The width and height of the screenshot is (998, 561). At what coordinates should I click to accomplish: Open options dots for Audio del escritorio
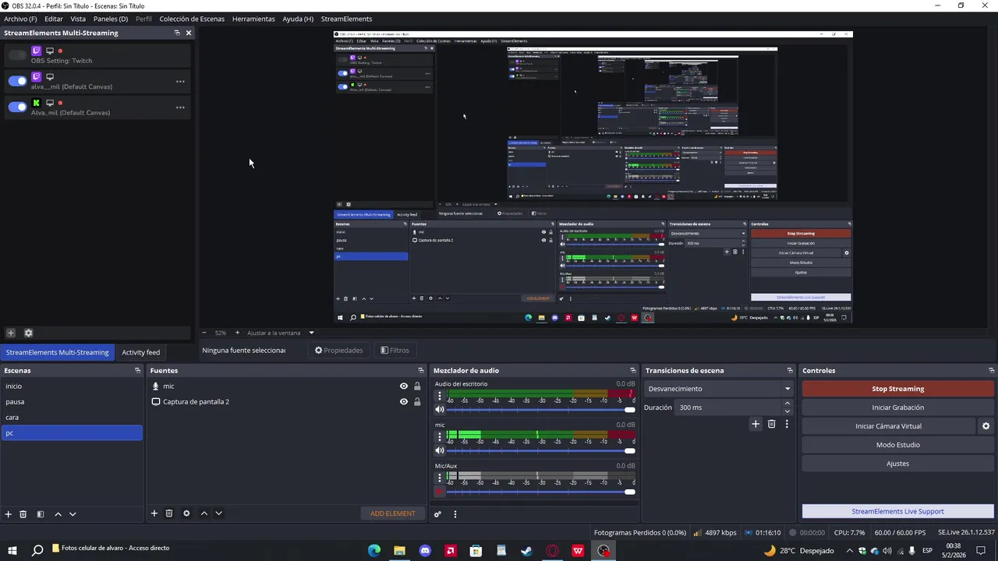click(x=440, y=396)
